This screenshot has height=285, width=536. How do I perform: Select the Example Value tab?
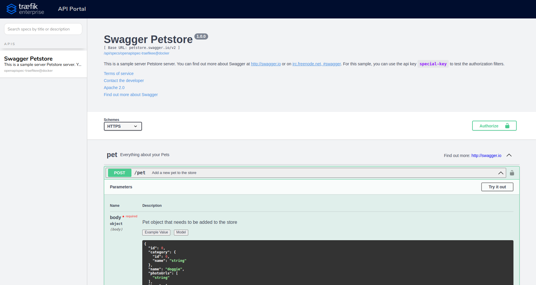[x=156, y=232]
